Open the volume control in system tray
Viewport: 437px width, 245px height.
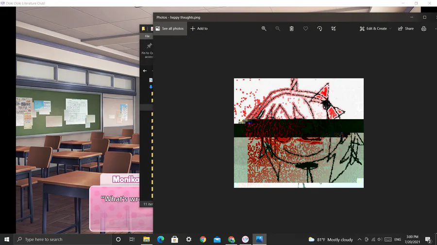point(380,240)
